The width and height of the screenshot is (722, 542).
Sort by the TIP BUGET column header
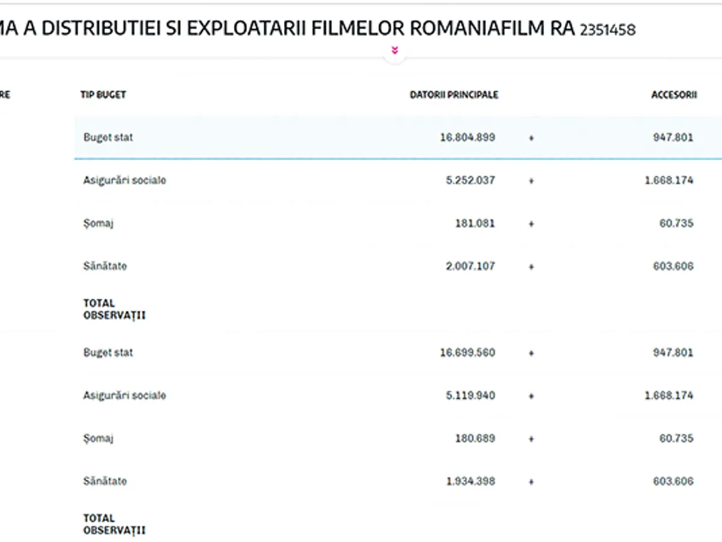tap(103, 95)
